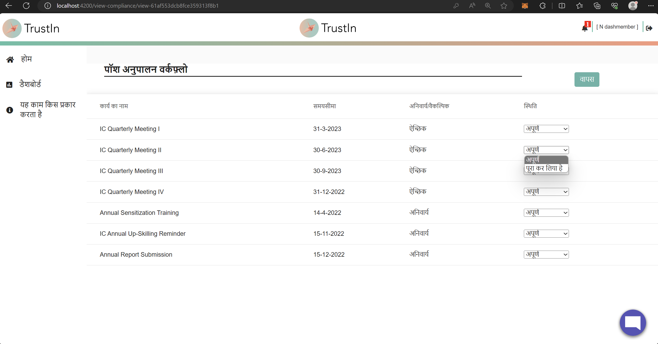Screen dimensions: 658x344
Task: Open the MetaMask fox extension icon
Action: [x=525, y=6]
